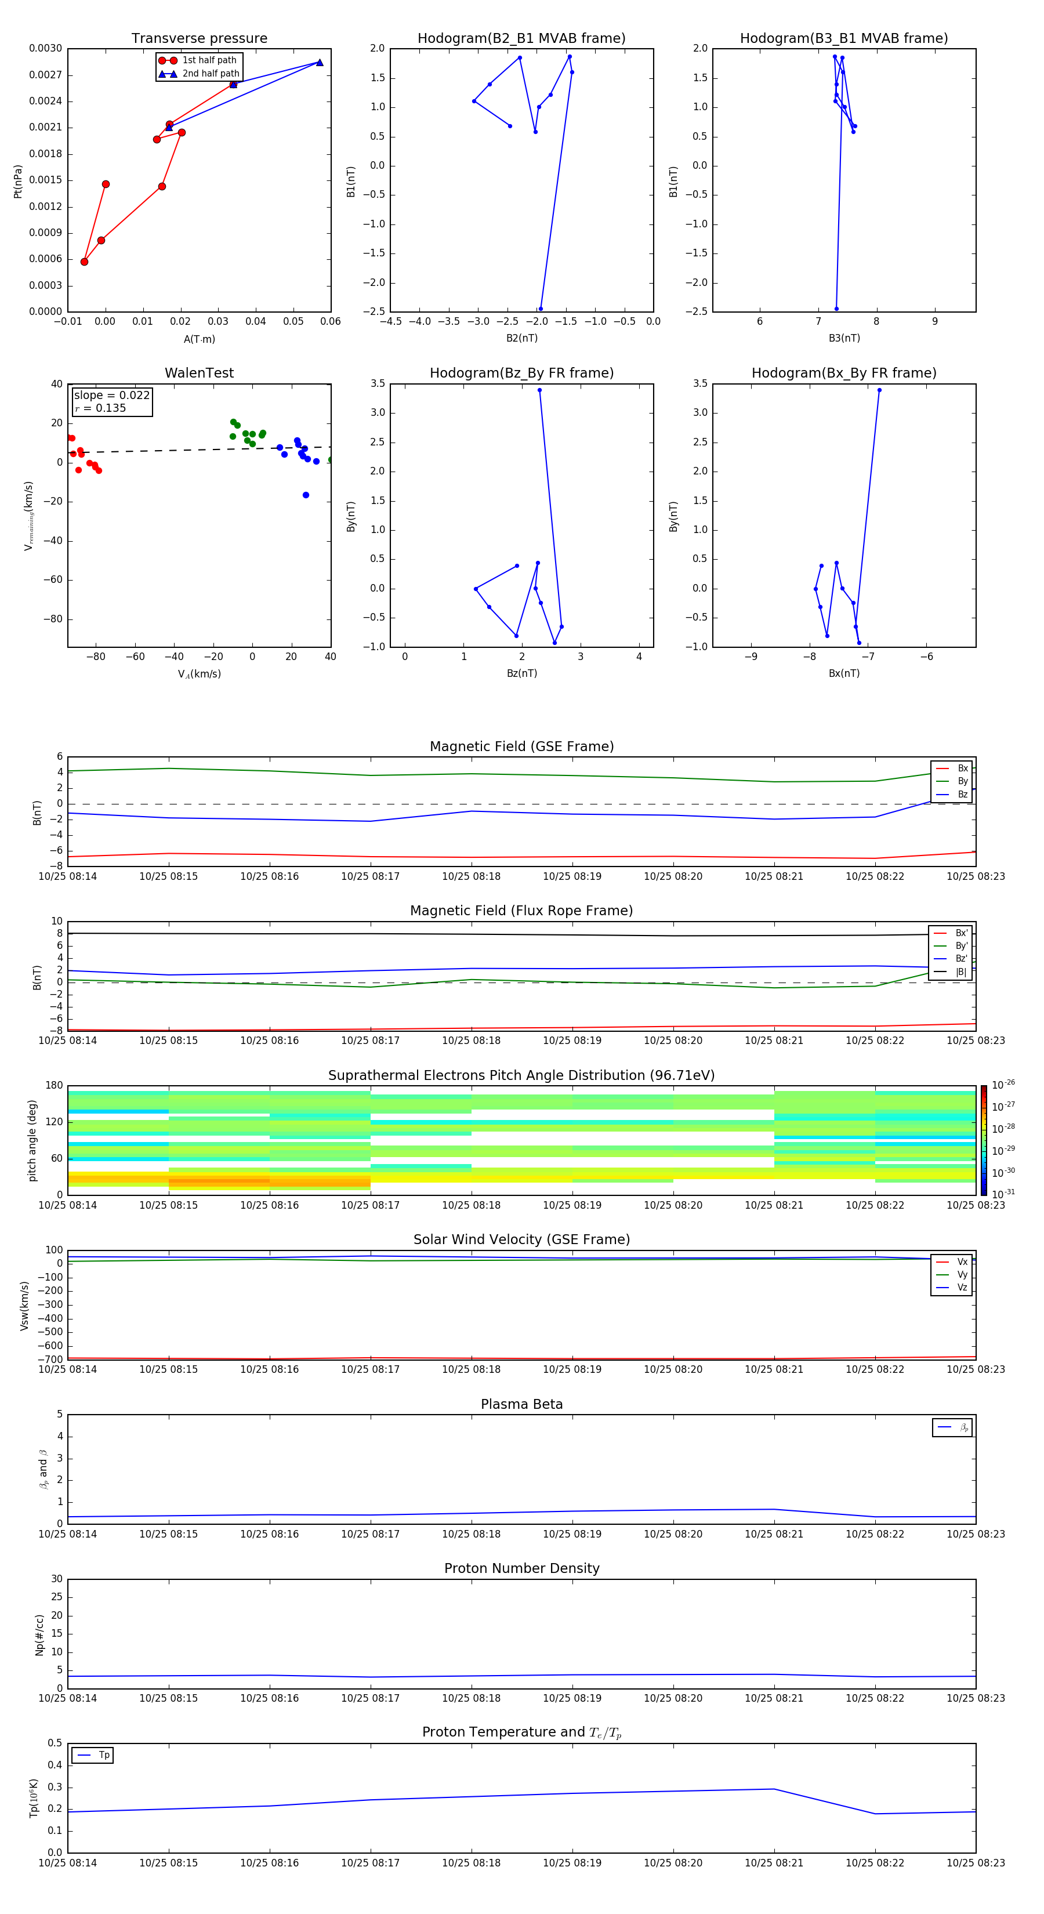Click the "βp and β" y-axis label

tap(43, 1470)
